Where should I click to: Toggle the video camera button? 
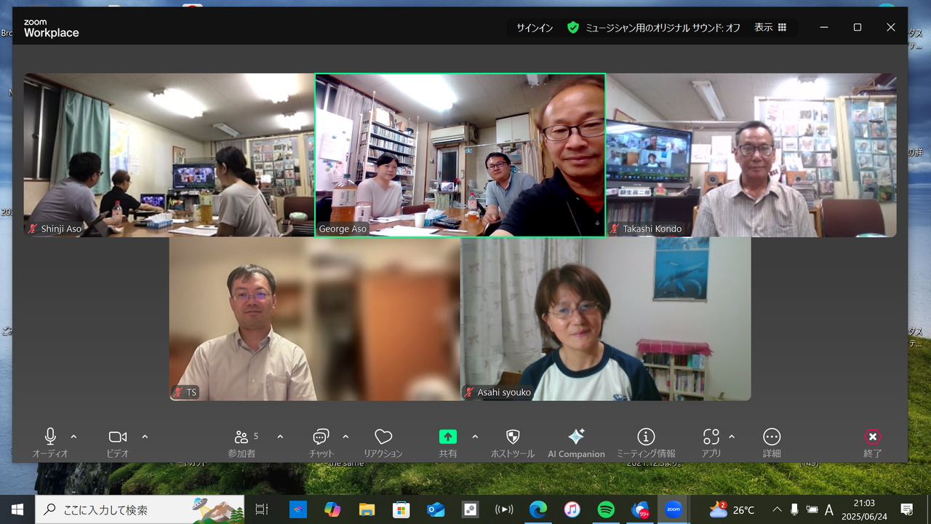pyautogui.click(x=117, y=437)
